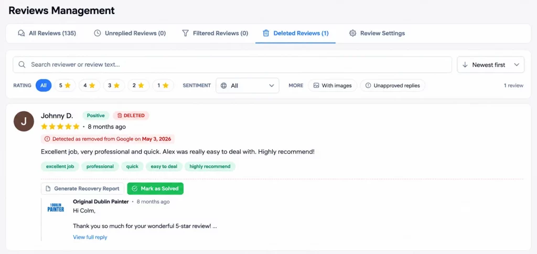Filter by 5 star rating

[65, 85]
